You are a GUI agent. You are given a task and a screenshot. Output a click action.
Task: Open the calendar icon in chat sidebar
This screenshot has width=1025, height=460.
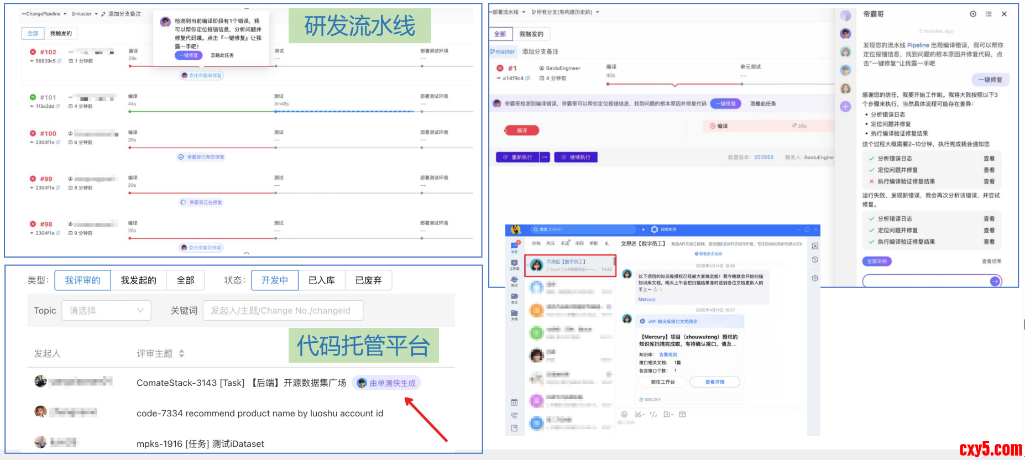click(x=514, y=402)
